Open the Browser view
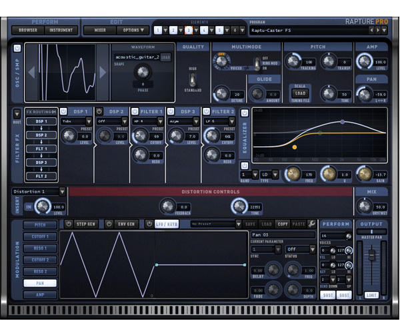 28,31
